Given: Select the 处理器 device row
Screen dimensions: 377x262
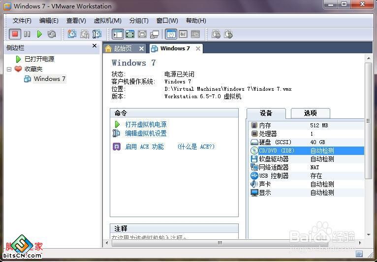Looking at the screenshot, I should tap(307, 134).
